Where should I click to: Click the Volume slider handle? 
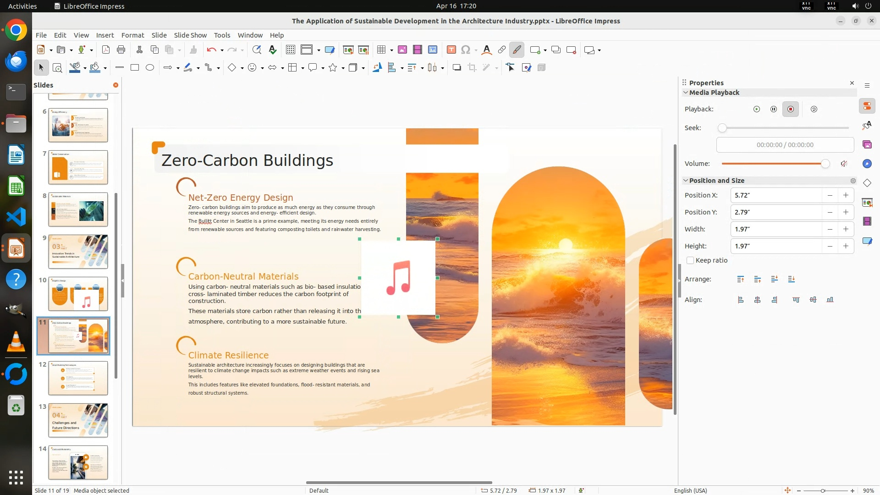(x=825, y=164)
